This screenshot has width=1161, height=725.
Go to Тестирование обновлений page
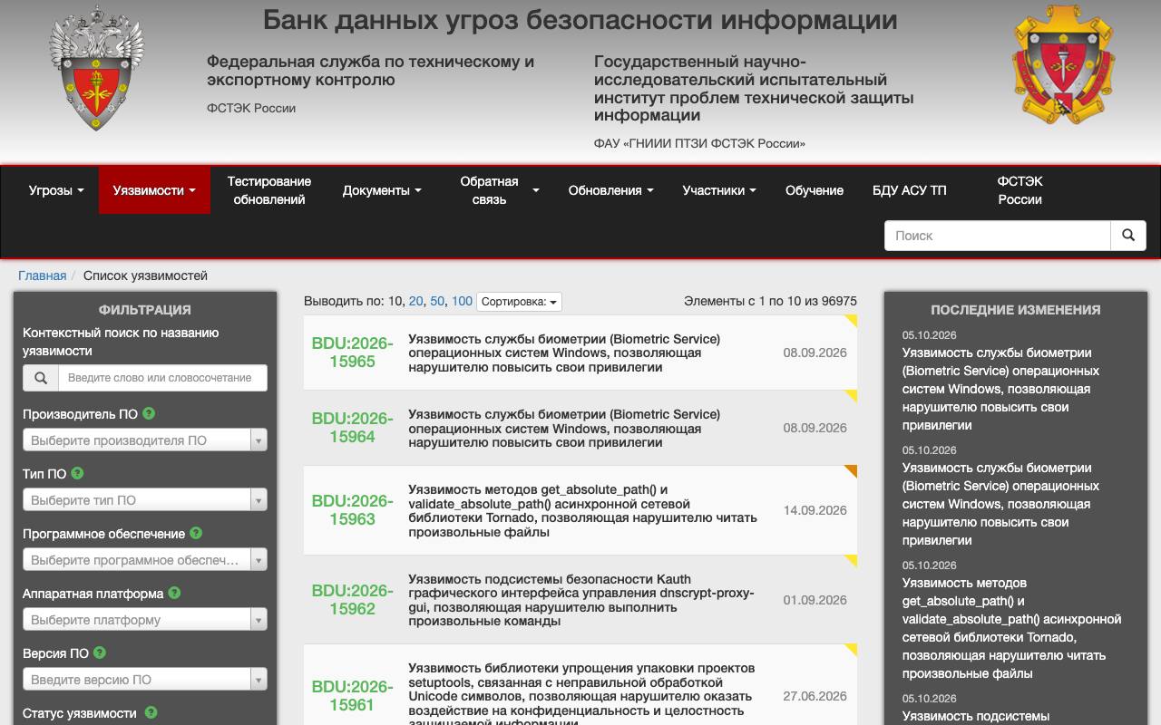click(269, 190)
